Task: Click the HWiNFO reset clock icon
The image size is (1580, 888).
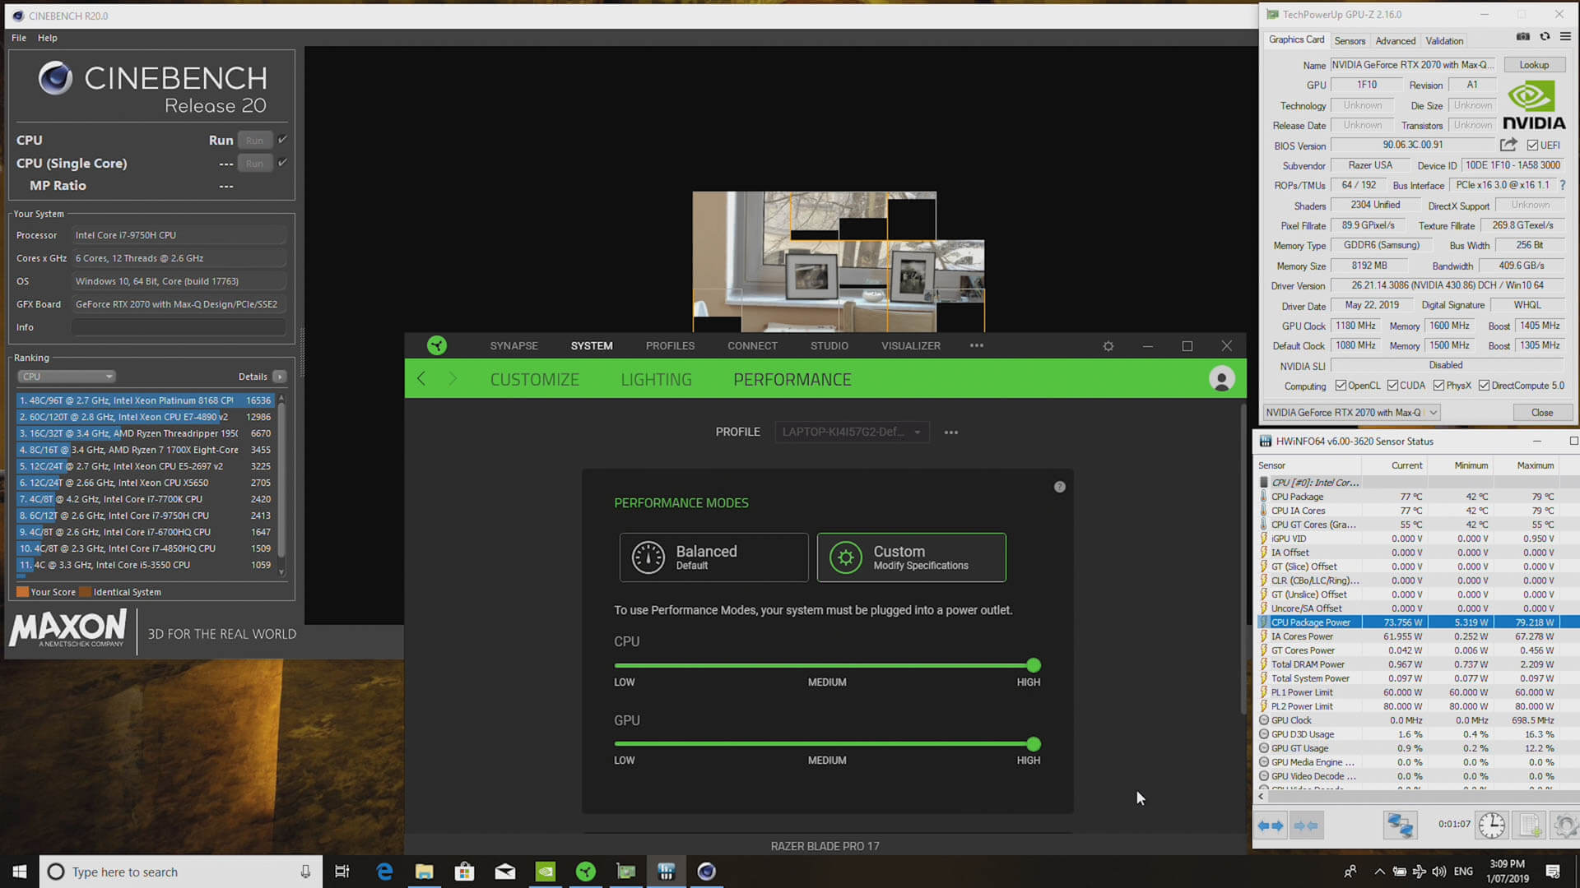Action: [x=1491, y=825]
